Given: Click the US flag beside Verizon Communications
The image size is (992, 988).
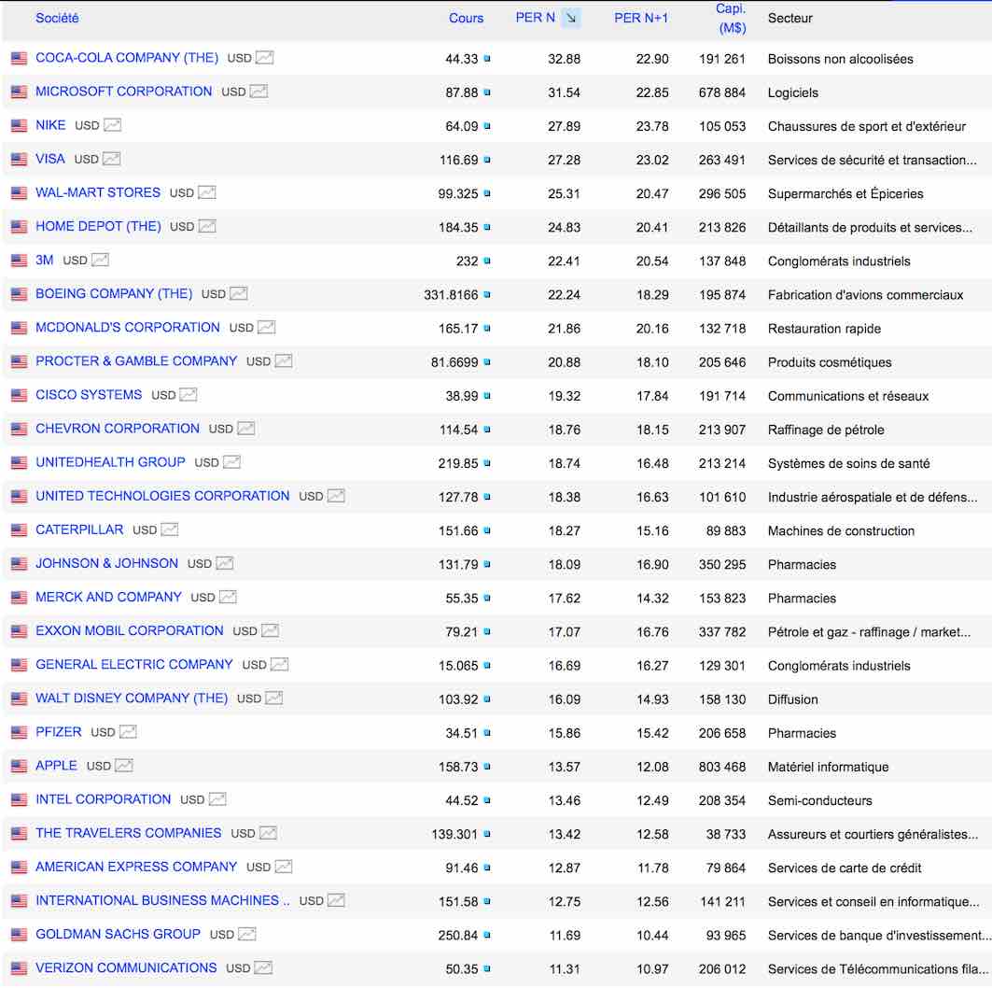Looking at the screenshot, I should pyautogui.click(x=19, y=967).
